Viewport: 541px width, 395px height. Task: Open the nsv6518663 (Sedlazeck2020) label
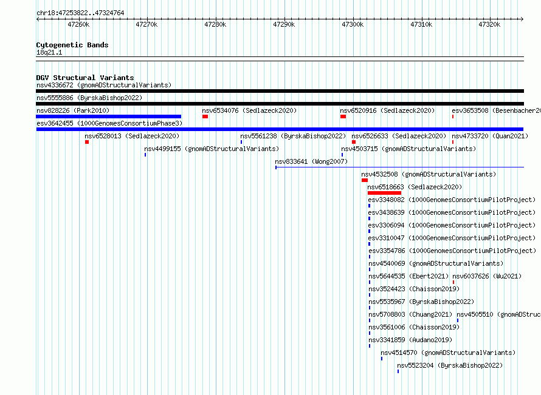[x=415, y=187]
